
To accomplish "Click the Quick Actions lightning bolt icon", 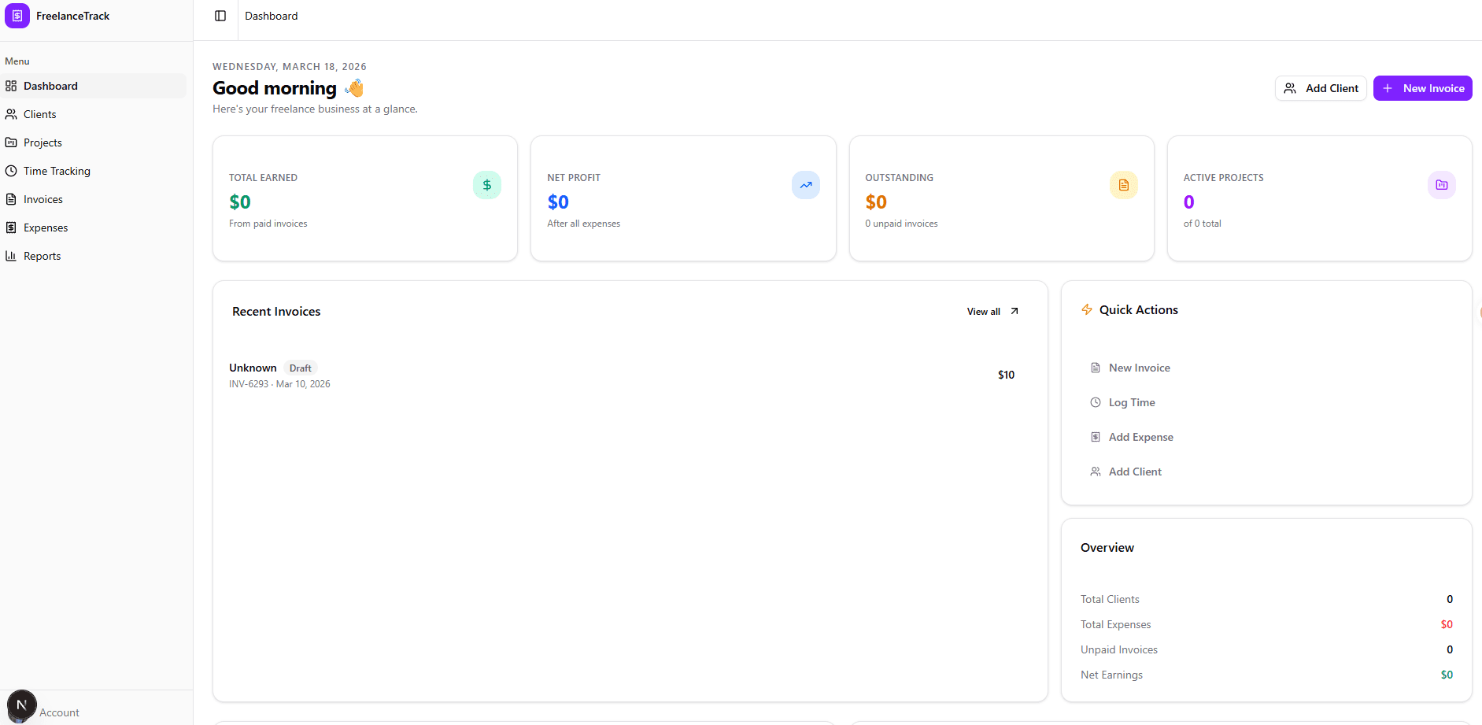I will click(1087, 309).
